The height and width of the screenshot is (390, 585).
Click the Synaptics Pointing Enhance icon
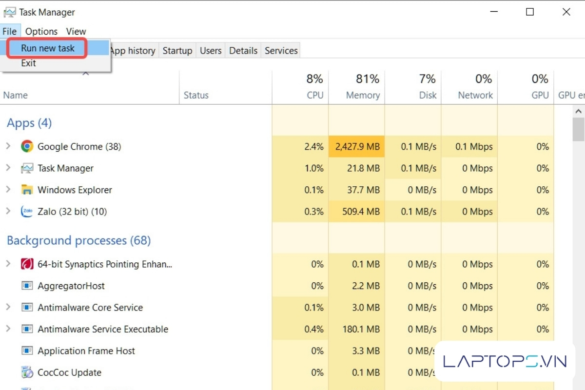pyautogui.click(x=27, y=264)
